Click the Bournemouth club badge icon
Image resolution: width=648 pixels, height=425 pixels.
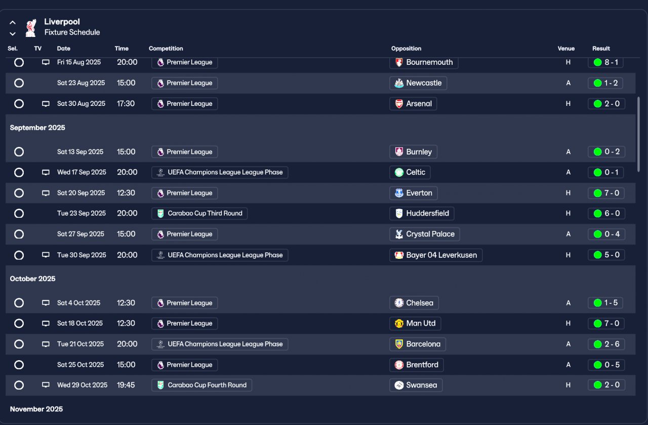[399, 62]
